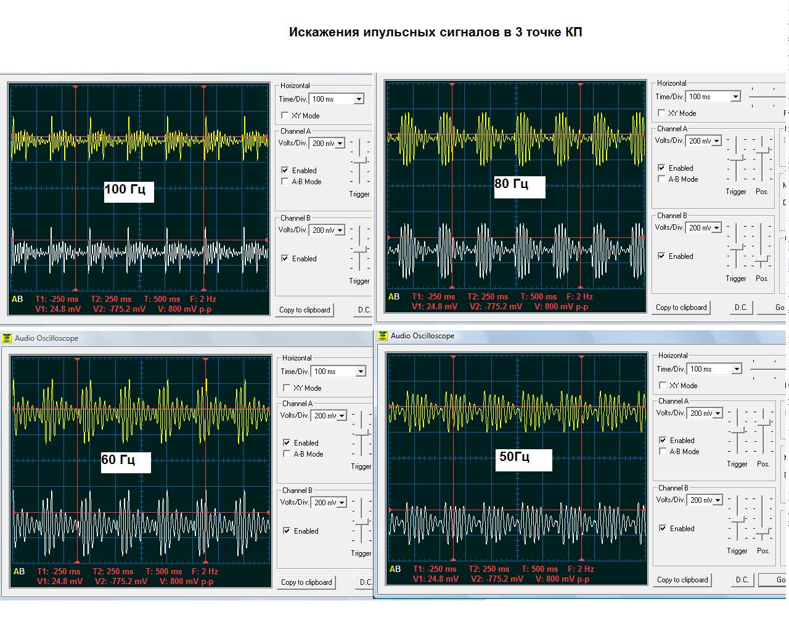Click Copy to clipboard in the 50Гц scope
Image resolution: width=789 pixels, height=631 pixels.
[682, 580]
